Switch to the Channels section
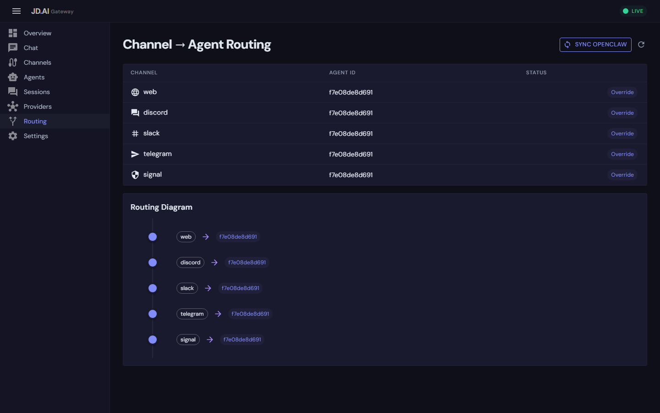This screenshot has width=660, height=413. 37,62
